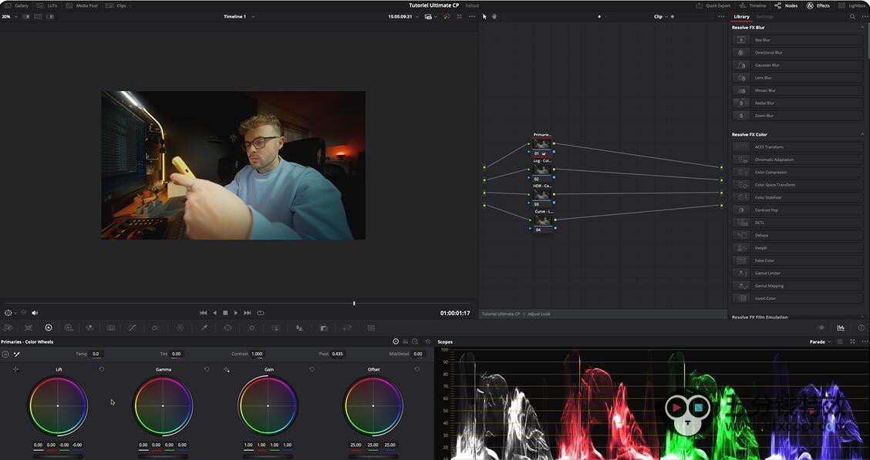Switch to the effects Settings tab
870x460 pixels.
click(764, 17)
